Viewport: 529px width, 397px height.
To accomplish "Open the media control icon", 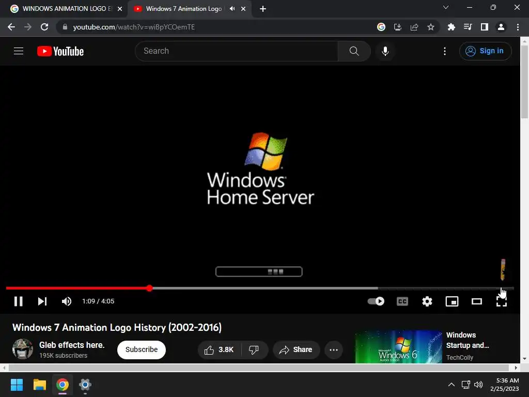I will [468, 27].
